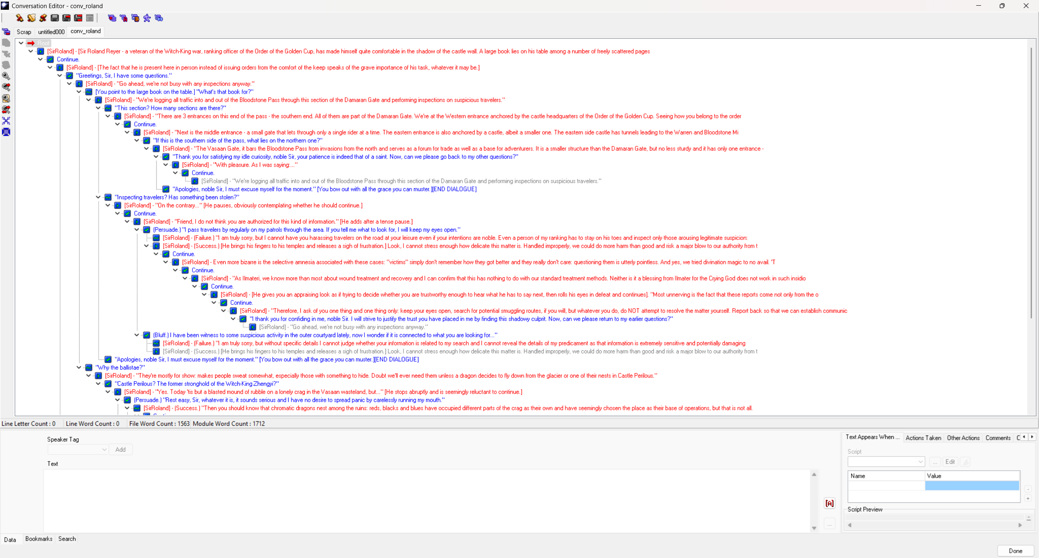Click the Module Word Count status text
1039x558 pixels.
pos(229,423)
